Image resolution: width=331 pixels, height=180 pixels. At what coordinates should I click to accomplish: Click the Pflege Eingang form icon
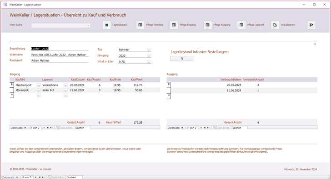[174, 25]
